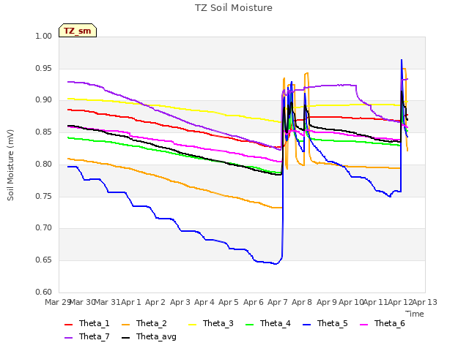The width and height of the screenshot is (469, 351).
Task: Click the blue Theta_5 minimum near Apr 7
Action: point(276,264)
